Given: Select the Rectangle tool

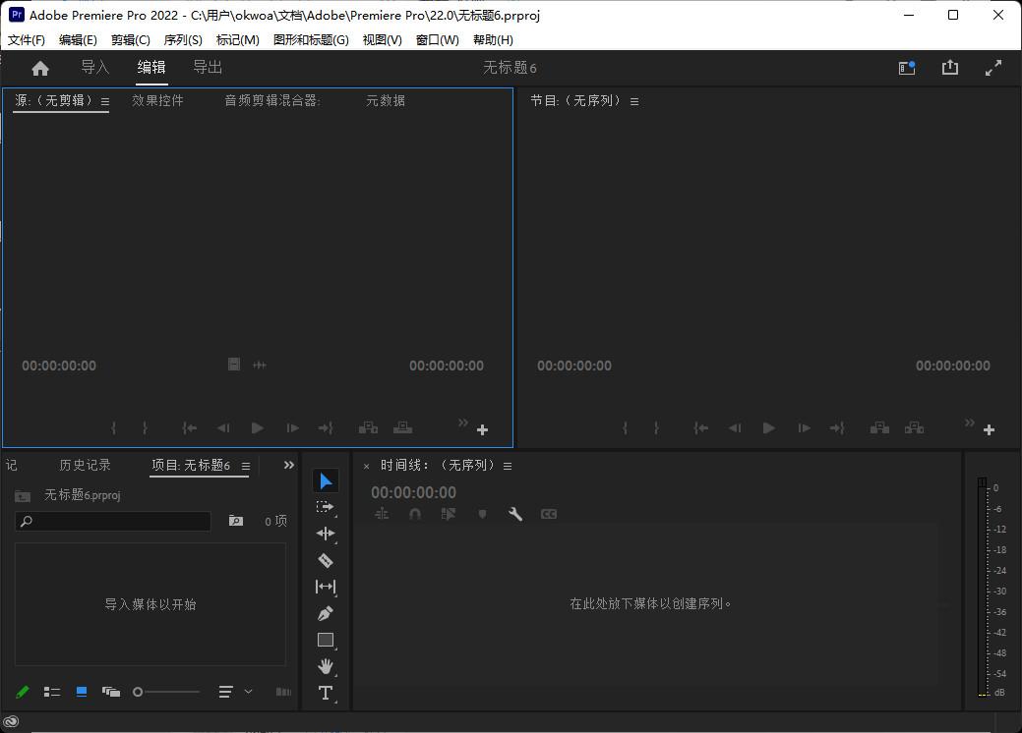Looking at the screenshot, I should (x=326, y=640).
